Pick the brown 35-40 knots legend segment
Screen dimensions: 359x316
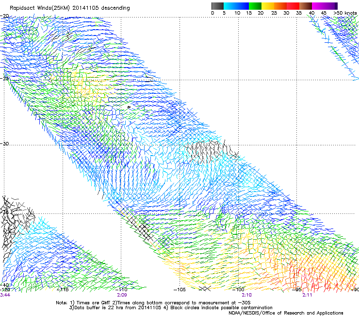pos(306,6)
